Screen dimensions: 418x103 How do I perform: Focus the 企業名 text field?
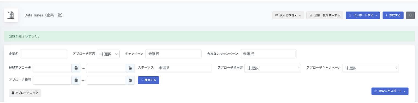click(44, 54)
